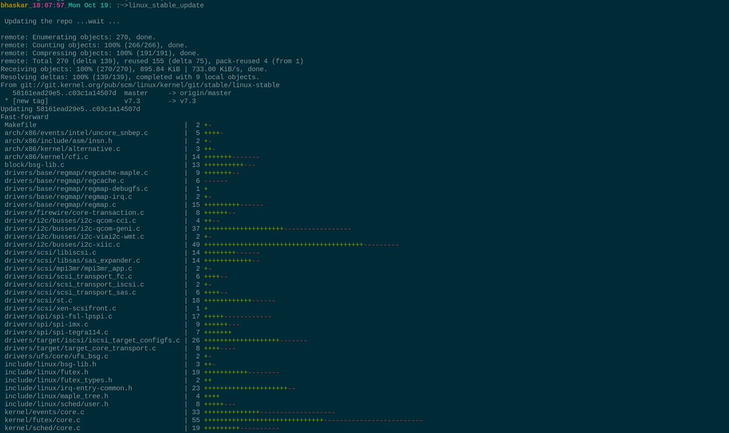Screen dimensions: 729x433
Task: Click arch/x86/kernel/alternative.c file name
Action: click(x=63, y=149)
